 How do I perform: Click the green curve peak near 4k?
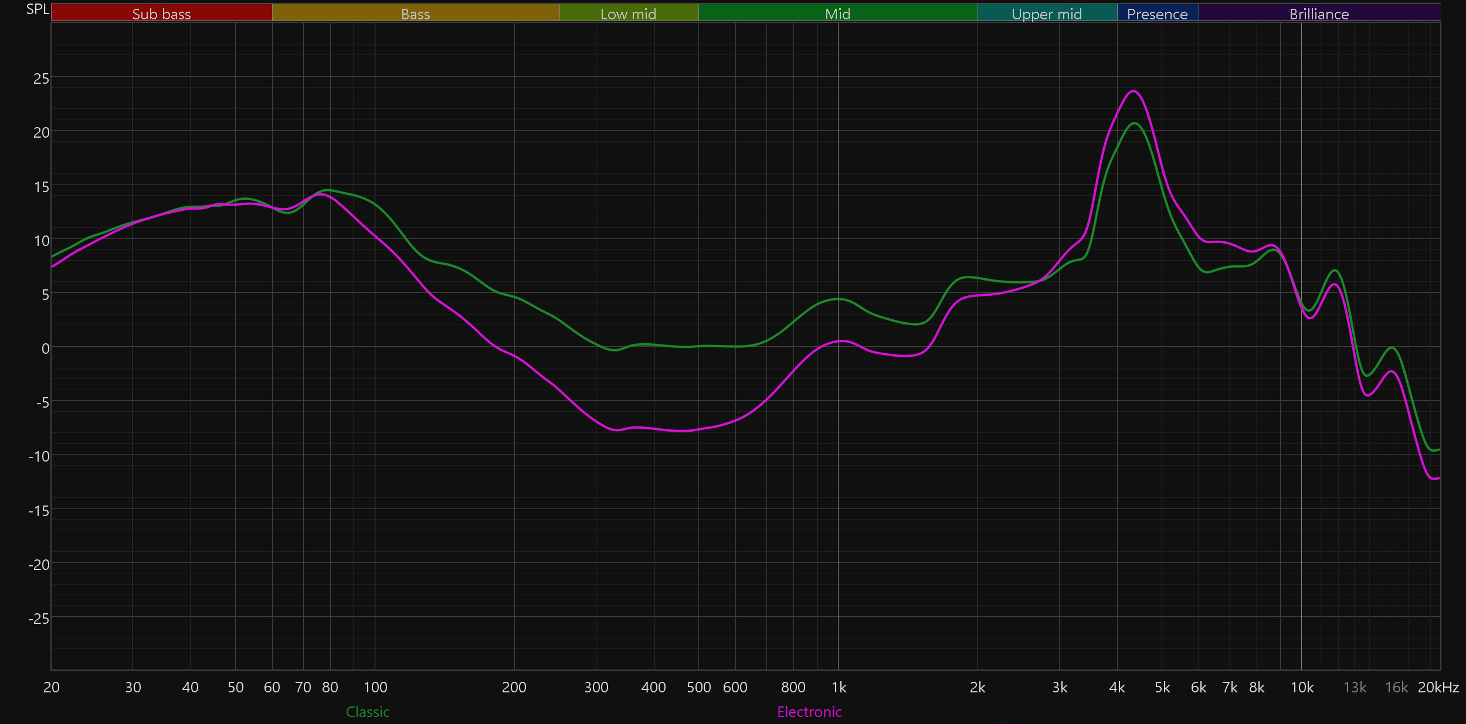pyautogui.click(x=1135, y=123)
